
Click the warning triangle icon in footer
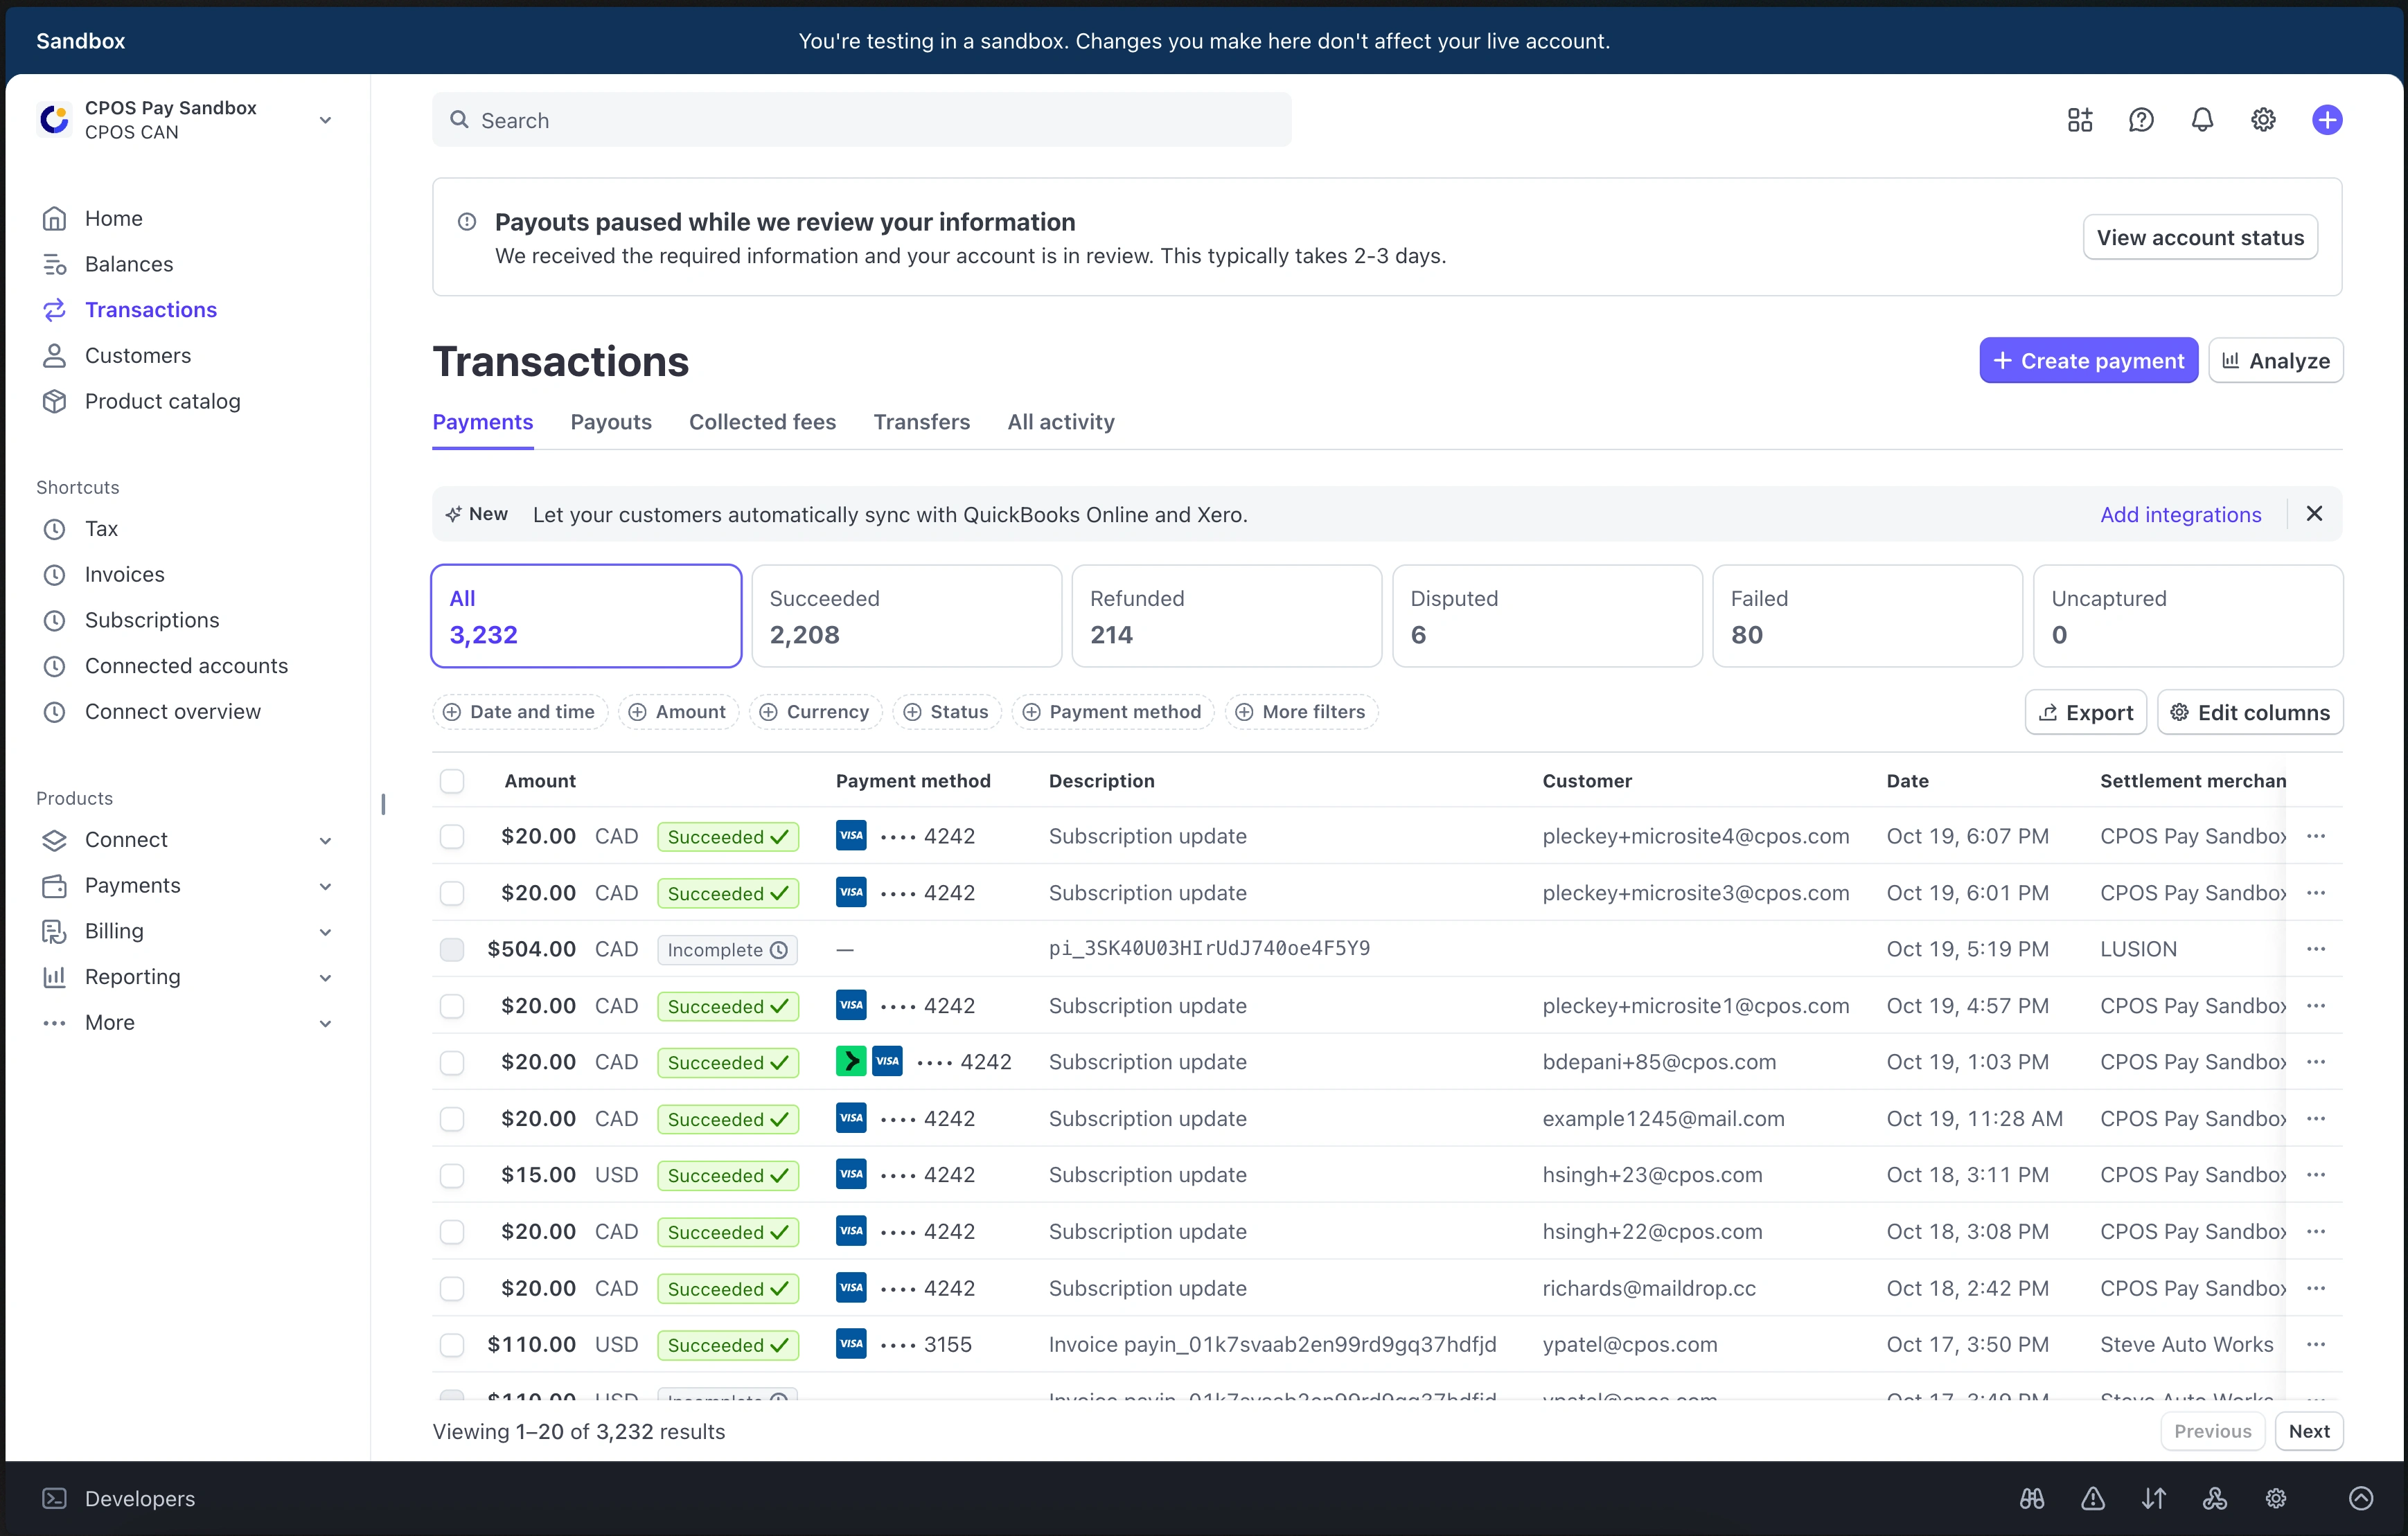(x=2093, y=1498)
